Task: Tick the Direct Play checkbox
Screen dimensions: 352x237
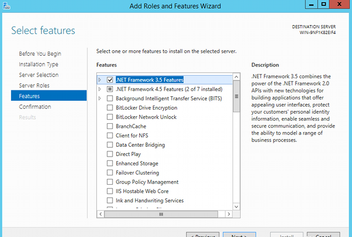Action: 110,154
